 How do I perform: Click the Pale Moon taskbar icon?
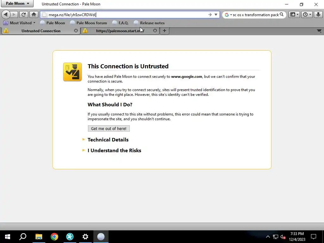click(x=101, y=237)
